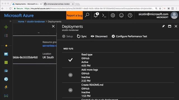Open a new browser tab
Screen dimensions: 179x100
(78, 4)
